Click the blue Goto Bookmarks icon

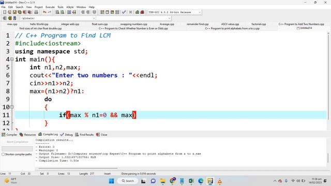(x=14, y=18)
